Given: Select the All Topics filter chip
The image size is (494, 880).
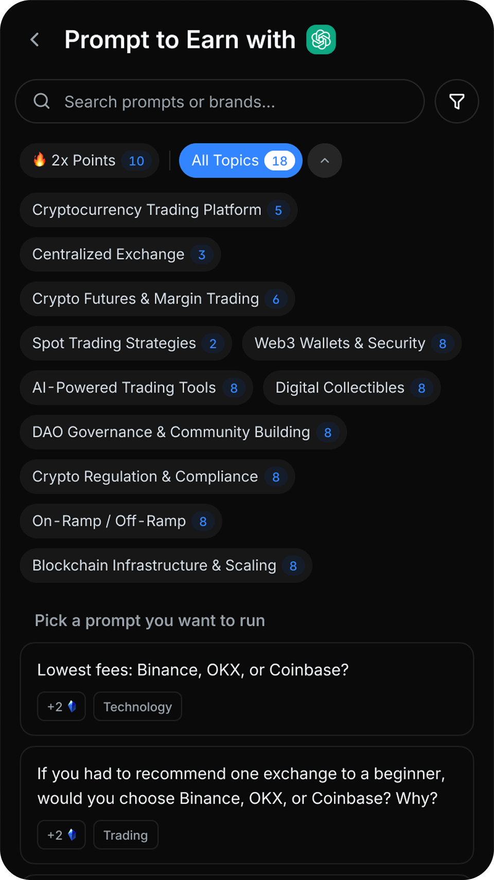Looking at the screenshot, I should tap(240, 161).
